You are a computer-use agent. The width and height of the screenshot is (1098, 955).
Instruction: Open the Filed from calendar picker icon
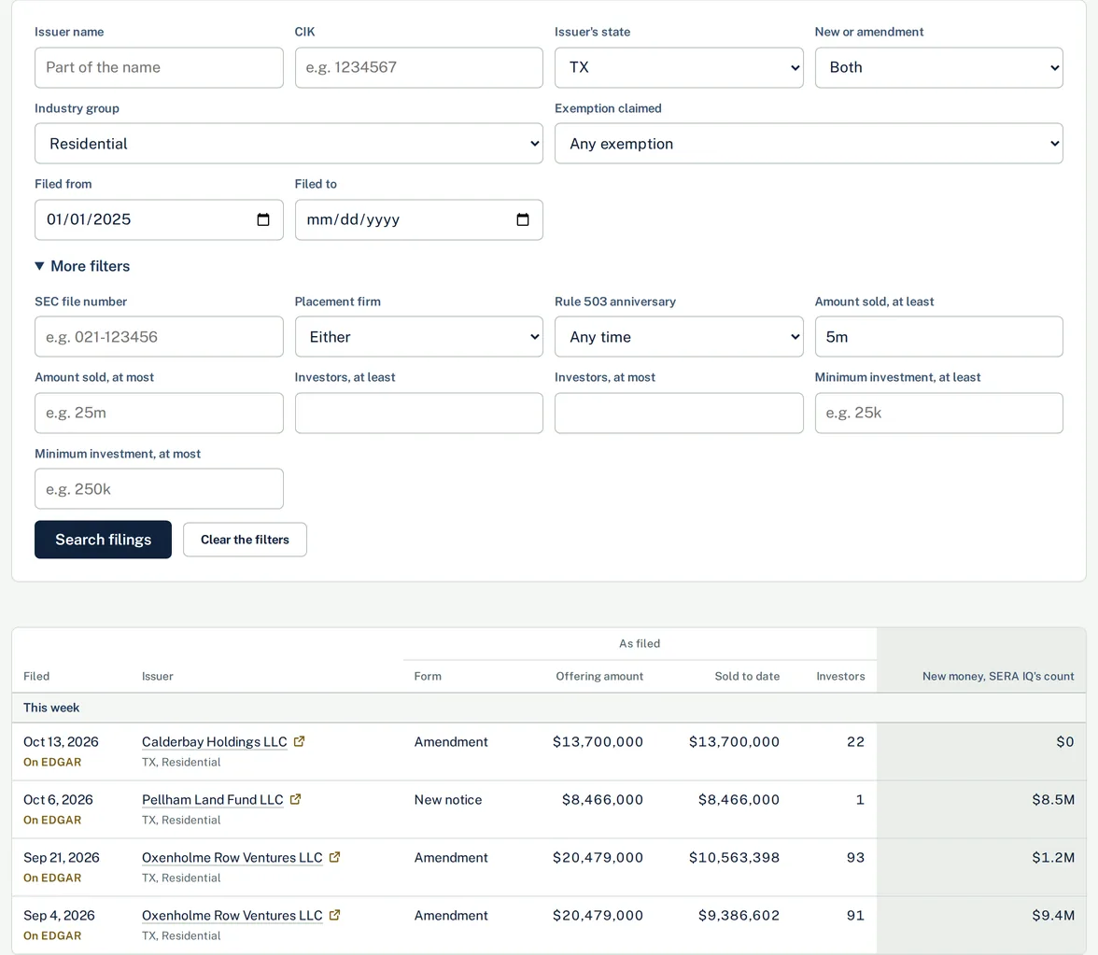point(263,220)
